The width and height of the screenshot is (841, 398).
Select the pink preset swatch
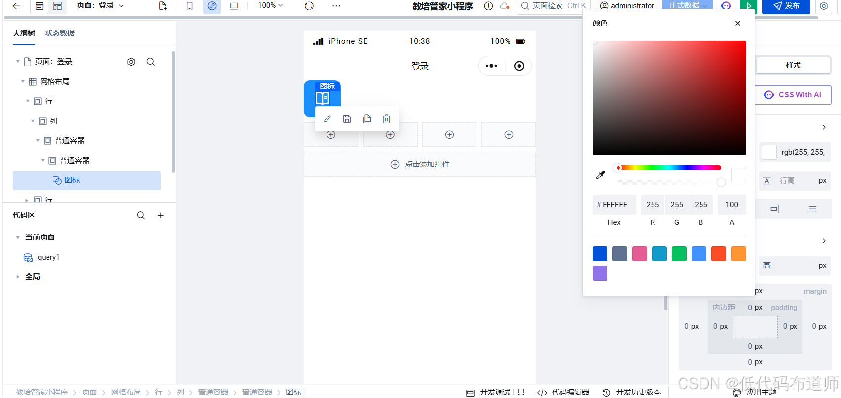(640, 254)
